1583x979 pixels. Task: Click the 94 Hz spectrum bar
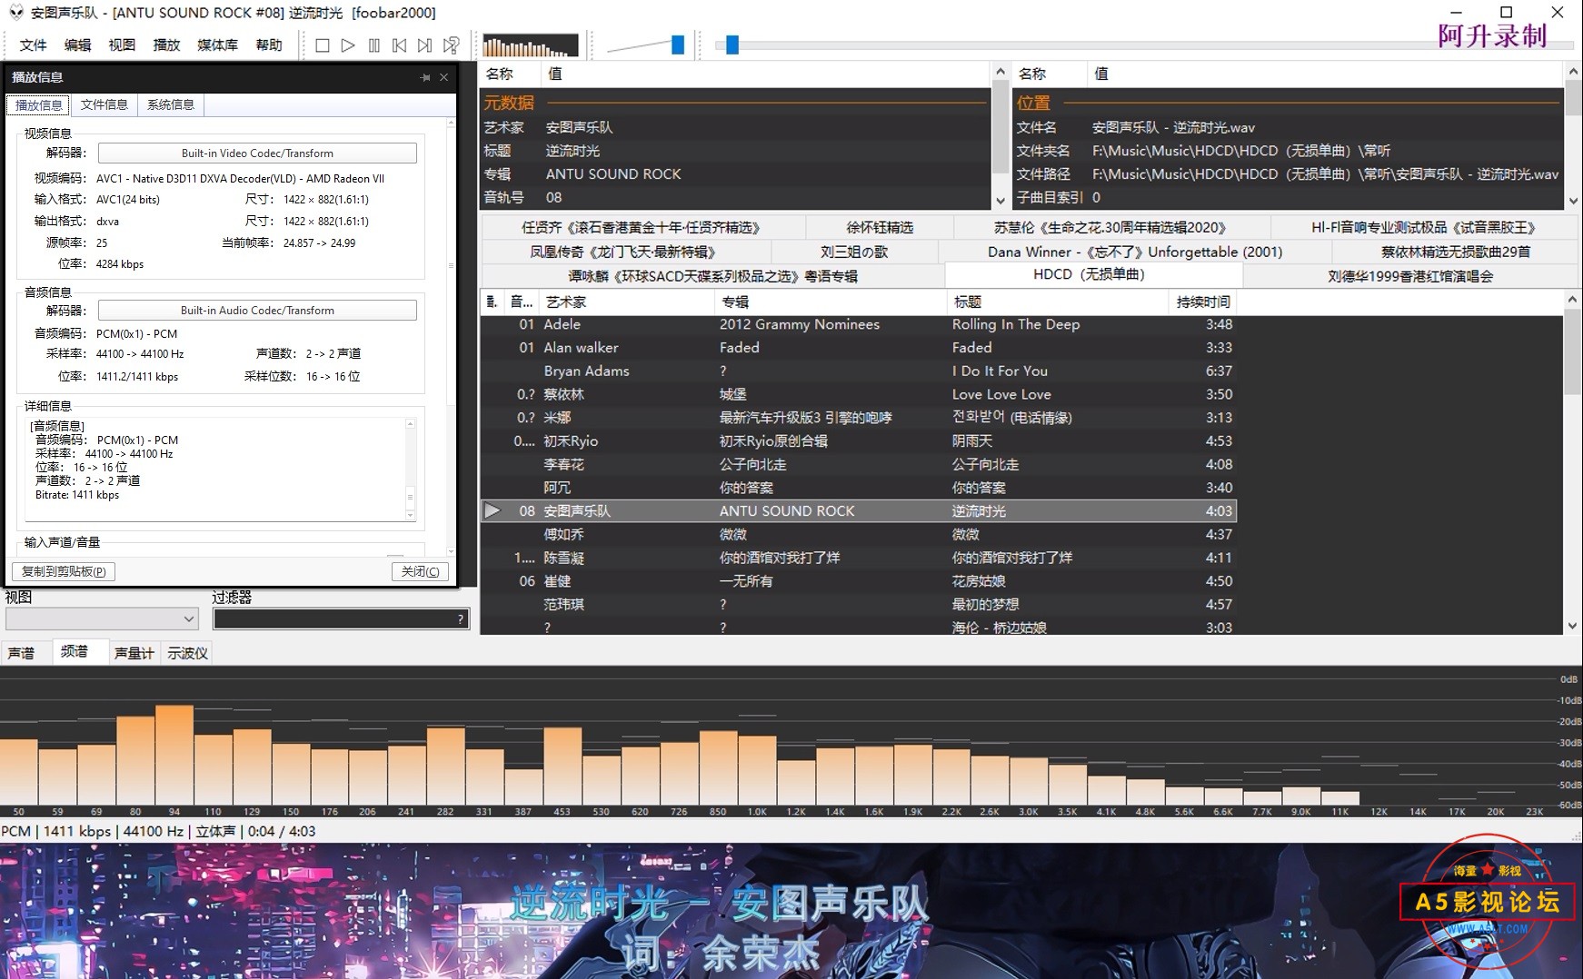point(174,756)
